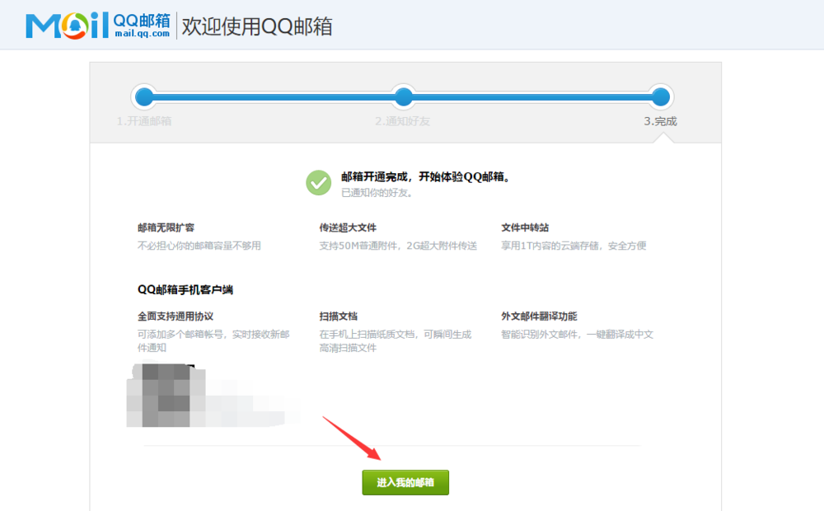Image resolution: width=824 pixels, height=511 pixels.
Task: Select the step 1 progress dot
Action: tap(144, 96)
